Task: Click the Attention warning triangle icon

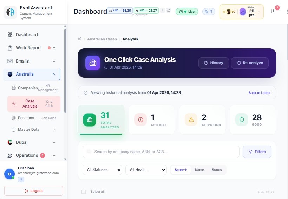Action: point(191,120)
